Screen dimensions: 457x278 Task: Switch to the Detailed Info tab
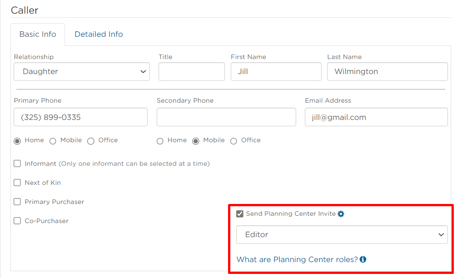(x=99, y=34)
